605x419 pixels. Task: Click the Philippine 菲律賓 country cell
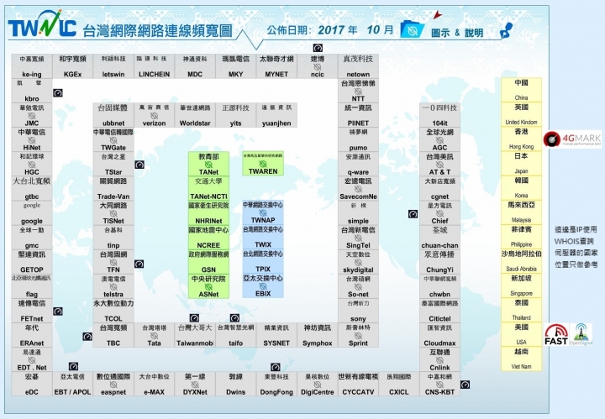coord(521,237)
